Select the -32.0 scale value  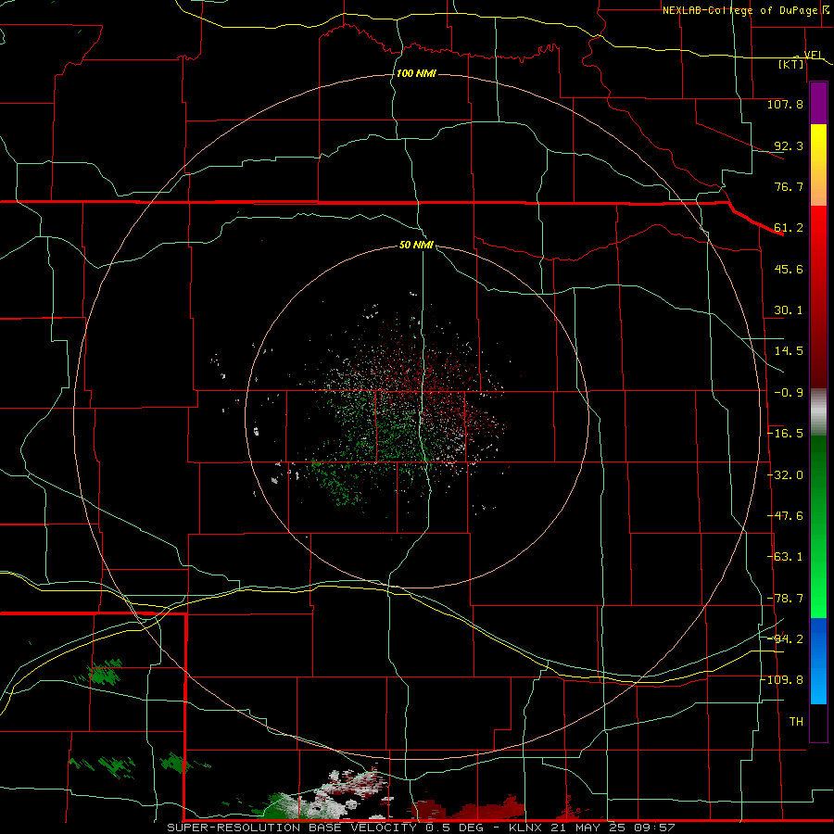785,475
